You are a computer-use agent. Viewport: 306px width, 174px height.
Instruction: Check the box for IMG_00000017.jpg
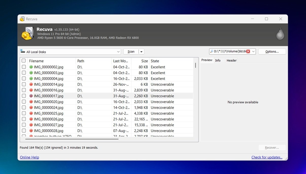point(24,96)
